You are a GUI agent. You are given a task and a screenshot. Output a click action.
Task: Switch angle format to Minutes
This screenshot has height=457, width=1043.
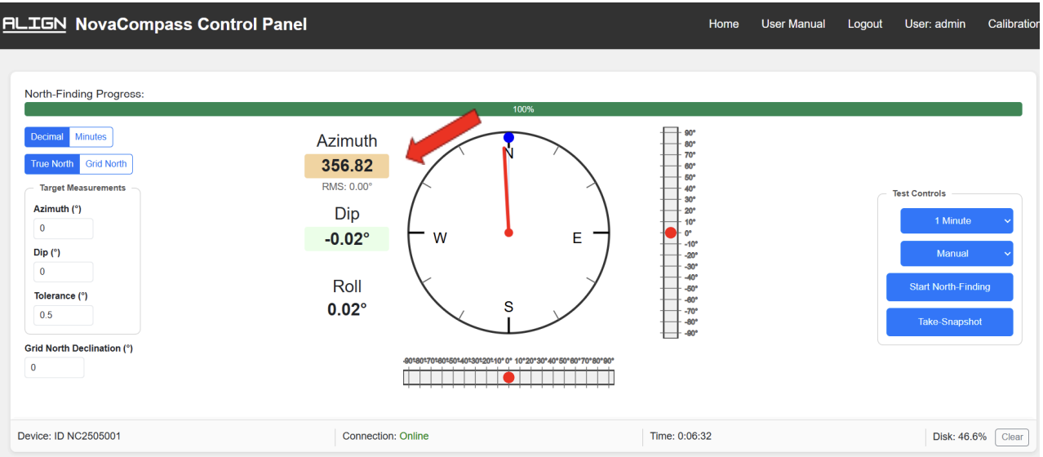click(91, 137)
